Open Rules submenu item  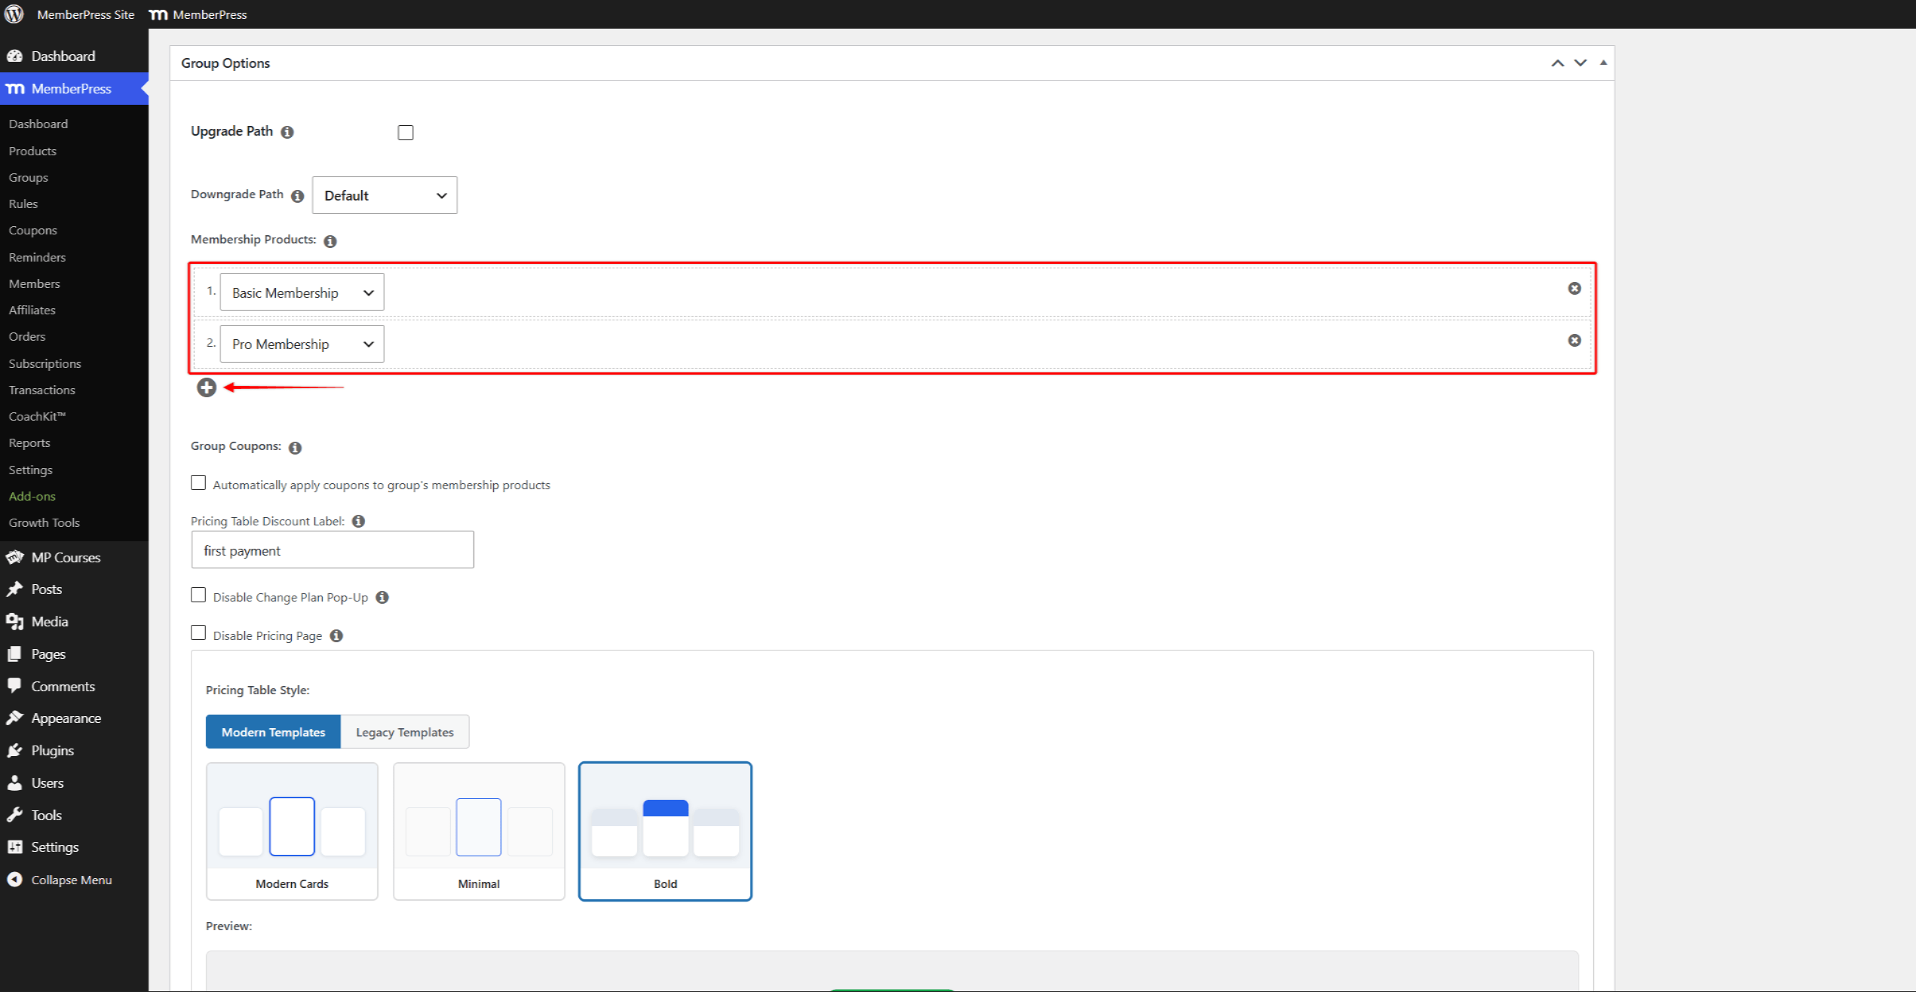(23, 204)
